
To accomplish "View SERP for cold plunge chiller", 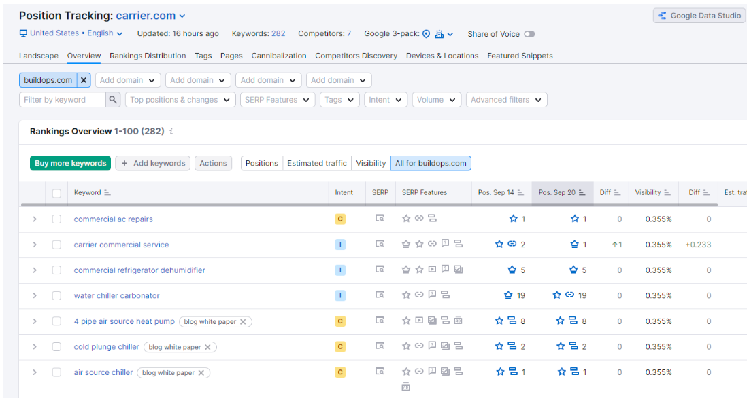I will (x=380, y=346).
